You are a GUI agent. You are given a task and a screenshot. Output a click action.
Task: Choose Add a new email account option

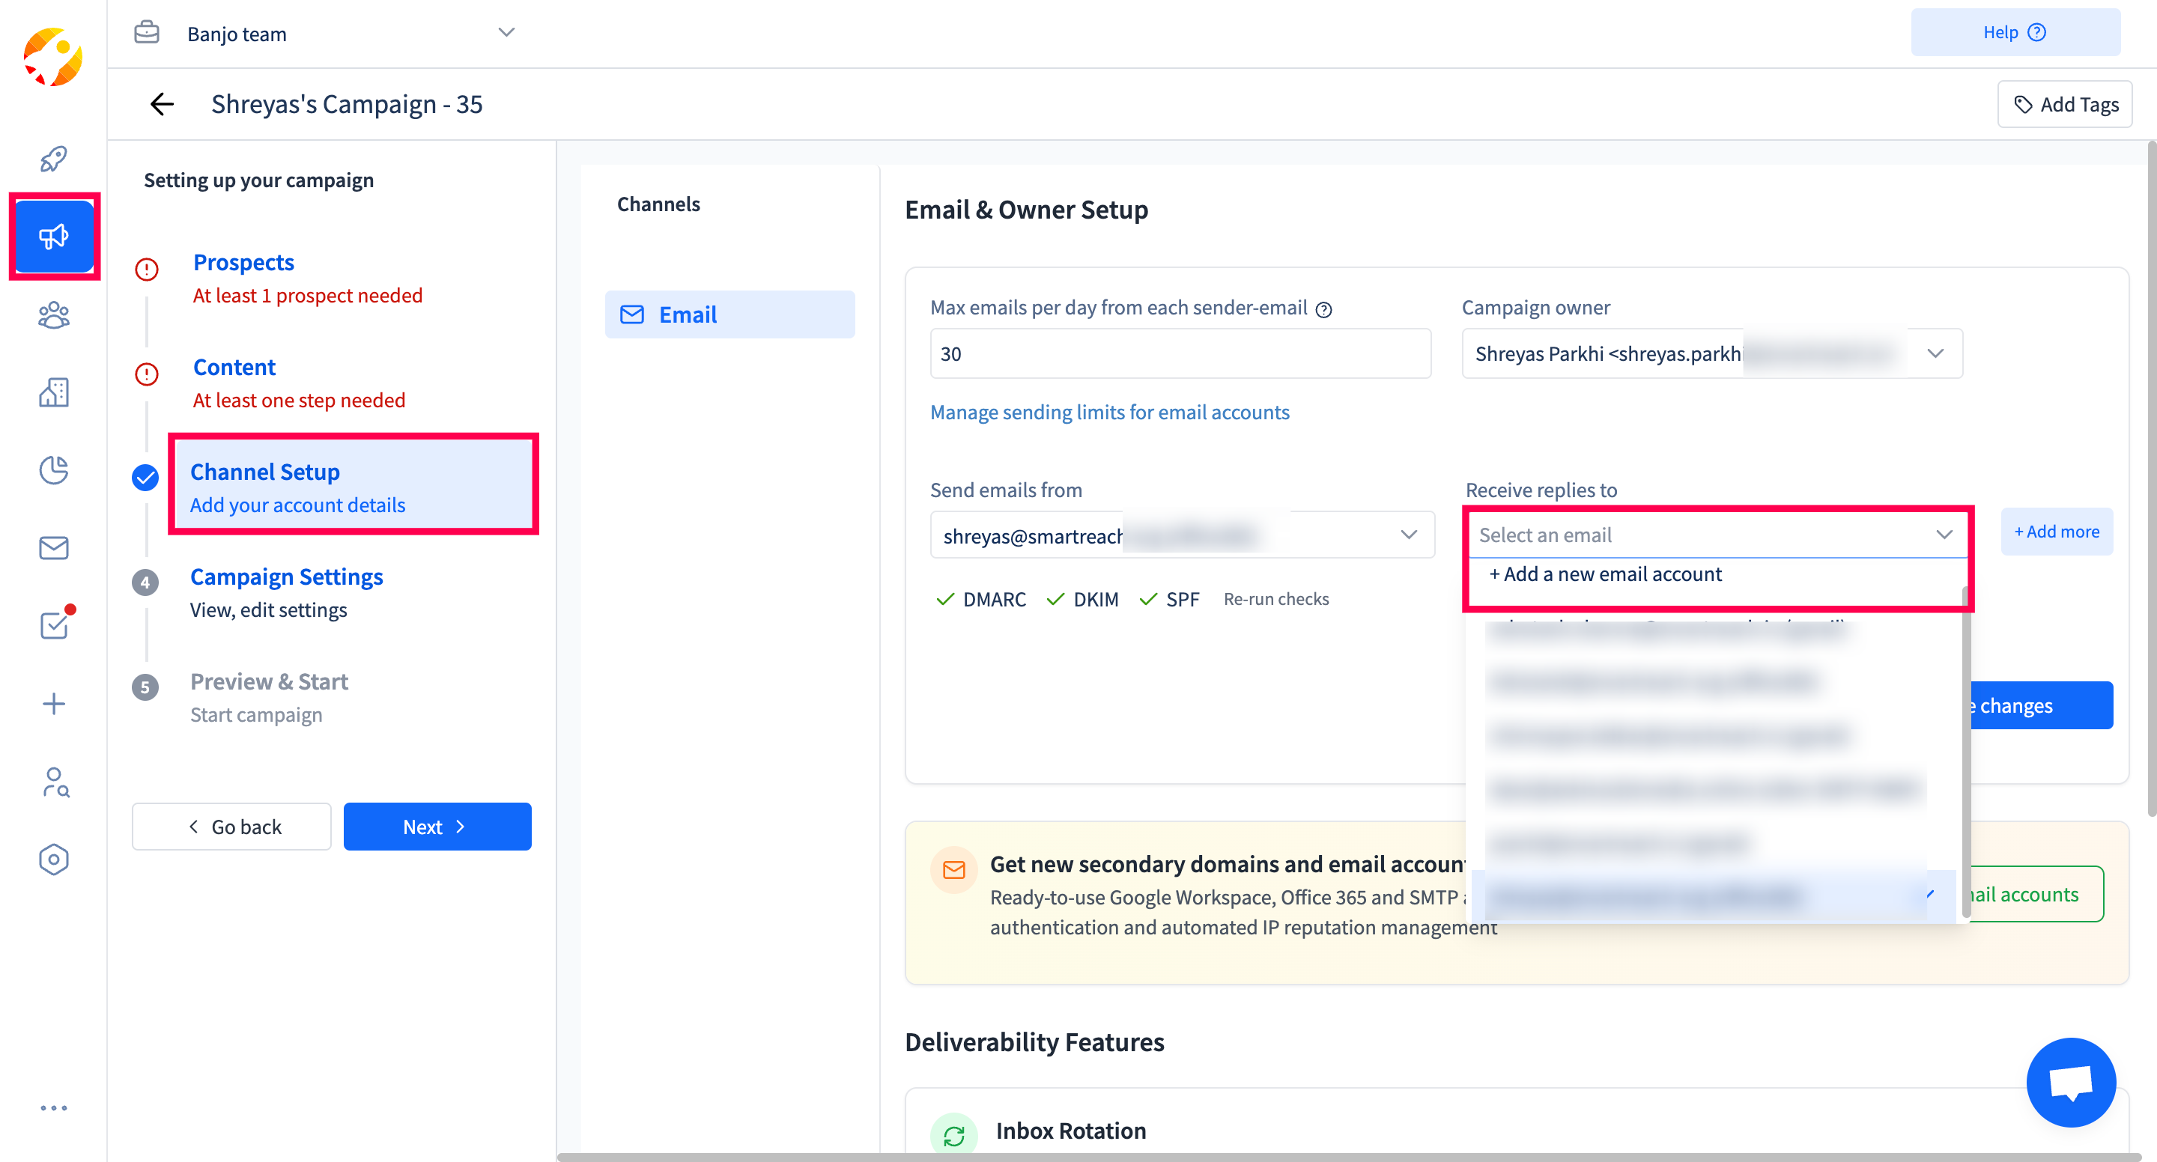1605,574
